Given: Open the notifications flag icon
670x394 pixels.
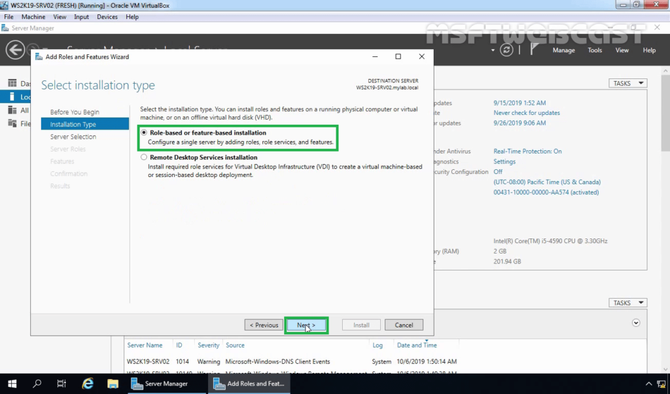Looking at the screenshot, I should [534, 50].
